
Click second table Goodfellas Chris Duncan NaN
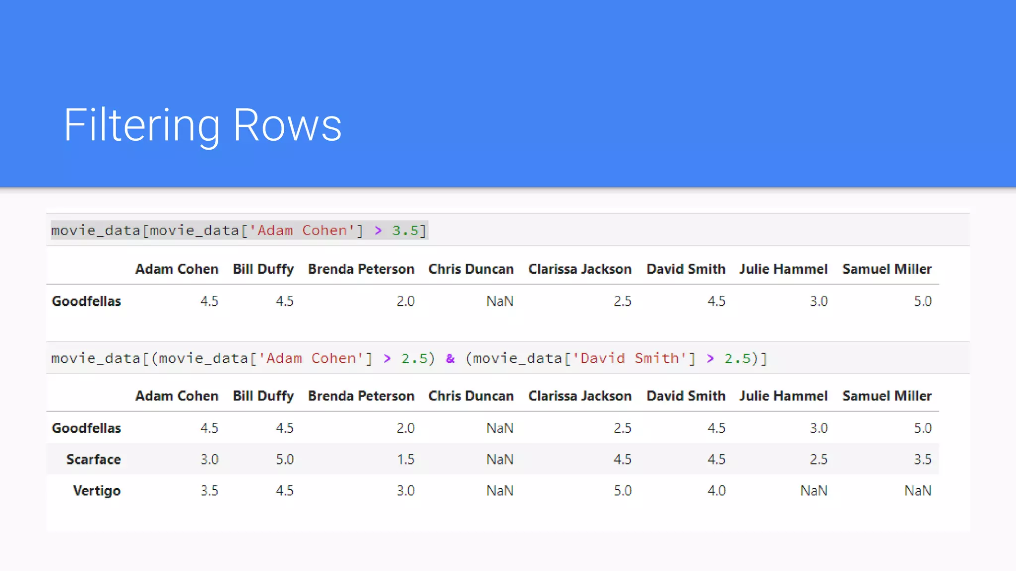(500, 428)
